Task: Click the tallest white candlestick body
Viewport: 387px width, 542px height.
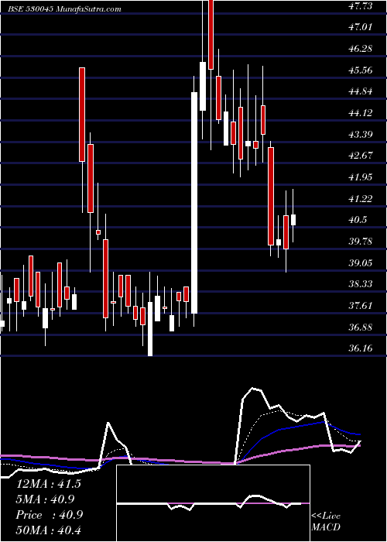Action: 194,203
